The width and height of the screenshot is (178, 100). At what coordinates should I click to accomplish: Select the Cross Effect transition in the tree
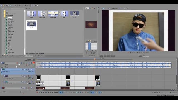10,27
